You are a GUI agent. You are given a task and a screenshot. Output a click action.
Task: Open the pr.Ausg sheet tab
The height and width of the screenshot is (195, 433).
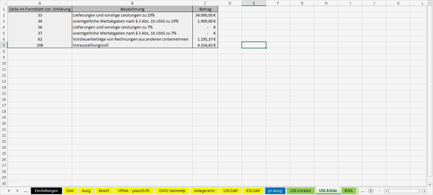coord(275,190)
